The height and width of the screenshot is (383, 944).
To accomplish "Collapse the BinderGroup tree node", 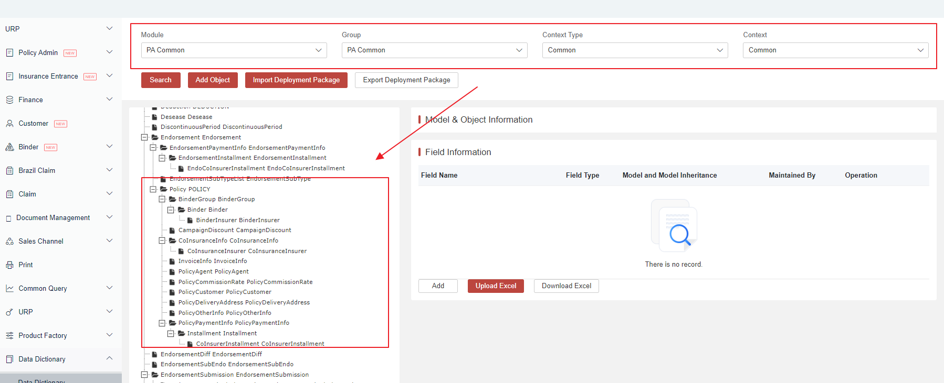I will [162, 199].
